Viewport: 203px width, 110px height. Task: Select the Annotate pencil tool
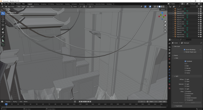(x=3, y=37)
